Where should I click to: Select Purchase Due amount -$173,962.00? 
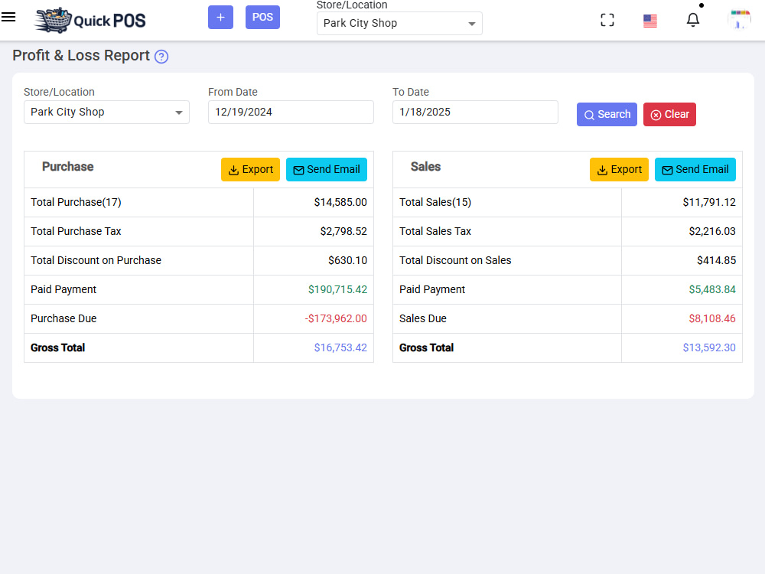336,318
